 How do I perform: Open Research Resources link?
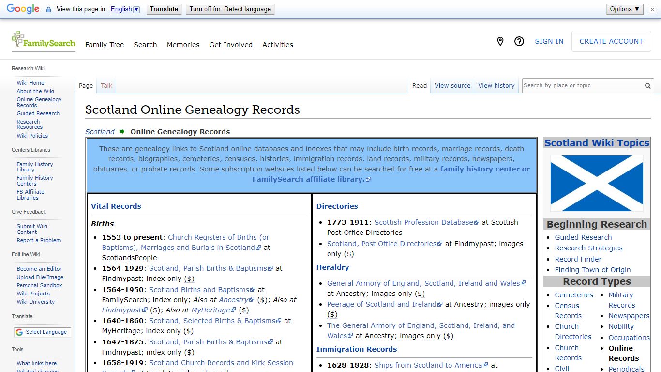point(30,124)
